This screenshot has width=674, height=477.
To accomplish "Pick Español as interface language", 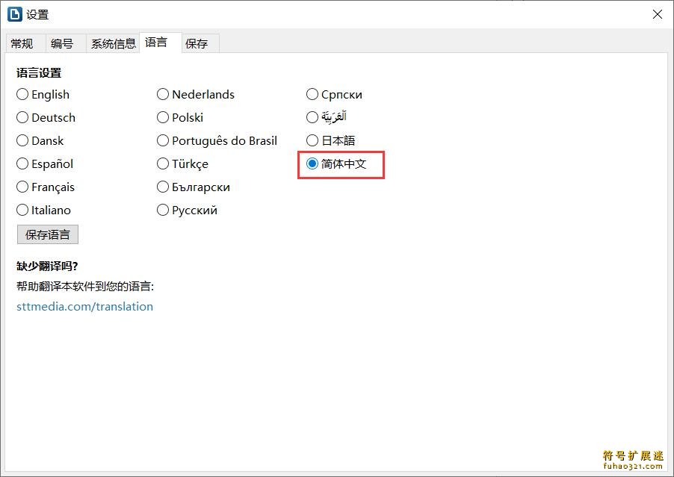I will [45, 164].
